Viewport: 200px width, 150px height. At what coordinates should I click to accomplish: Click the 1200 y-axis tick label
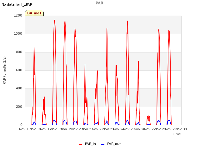pyautogui.click(x=18, y=15)
